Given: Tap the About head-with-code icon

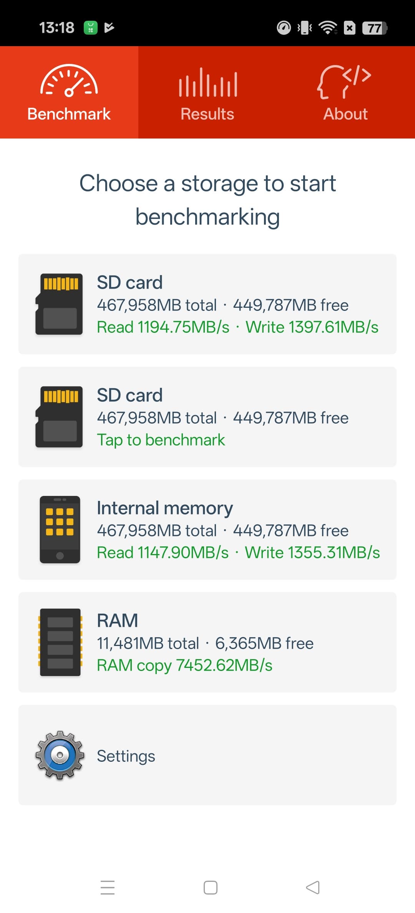Looking at the screenshot, I should (344, 82).
